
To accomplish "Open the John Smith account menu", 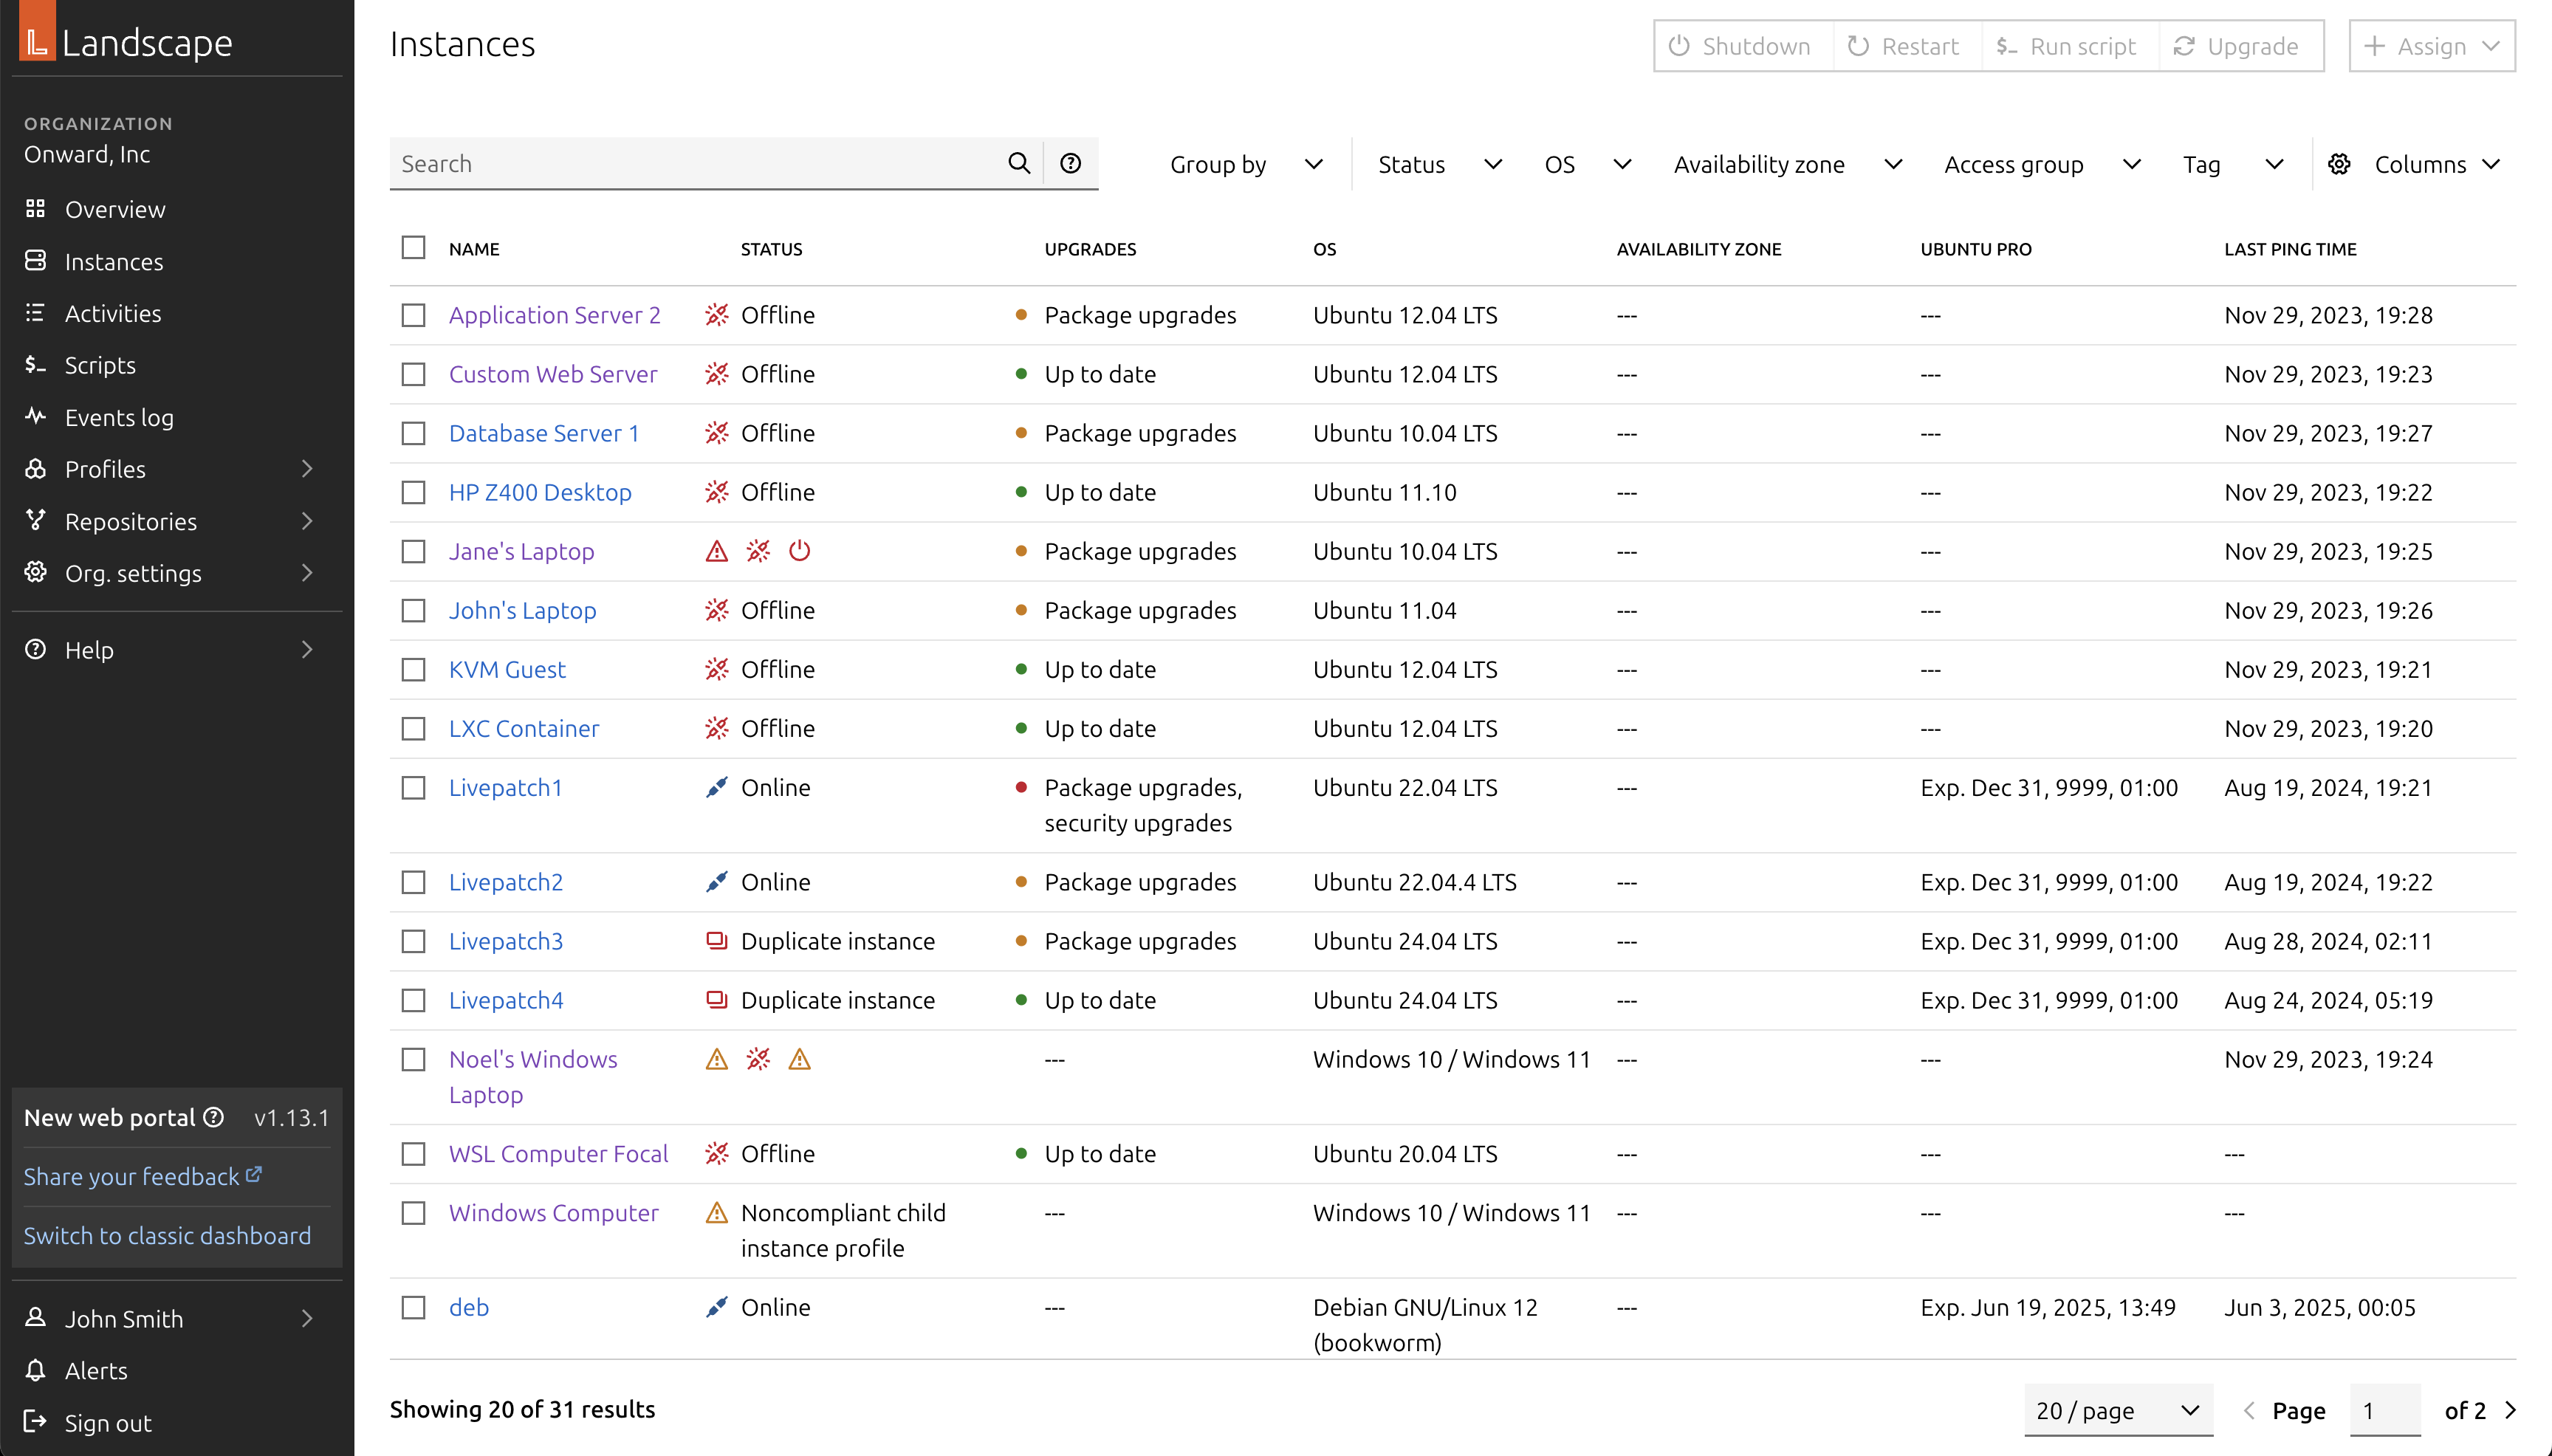I will (177, 1318).
